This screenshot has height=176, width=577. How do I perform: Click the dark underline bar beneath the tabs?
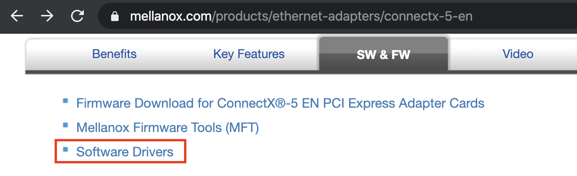click(x=301, y=72)
